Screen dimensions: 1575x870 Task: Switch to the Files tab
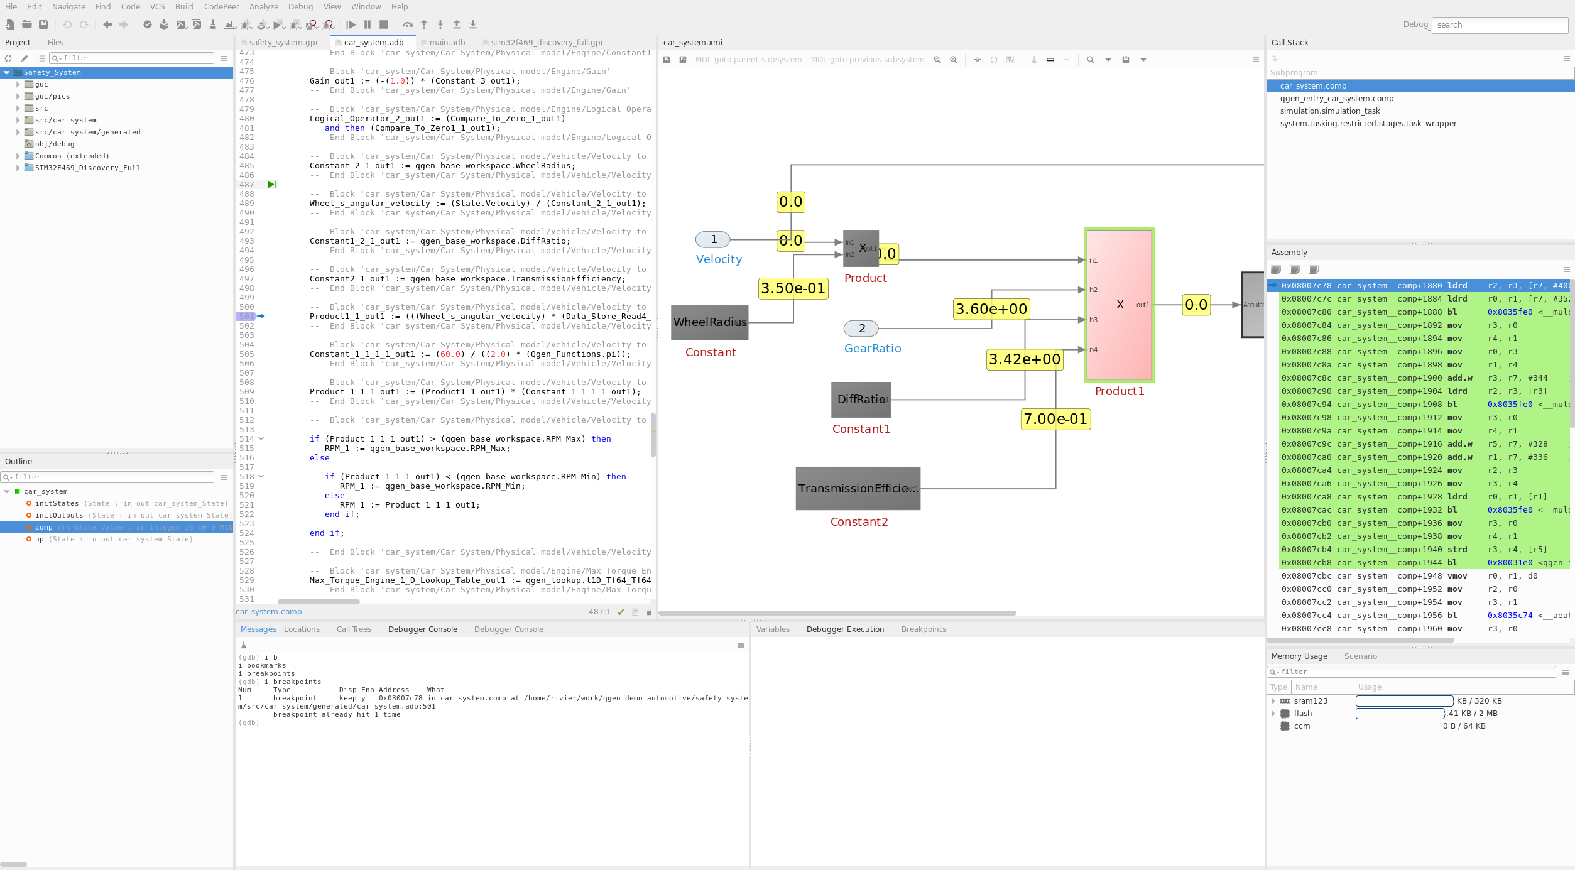coord(55,42)
